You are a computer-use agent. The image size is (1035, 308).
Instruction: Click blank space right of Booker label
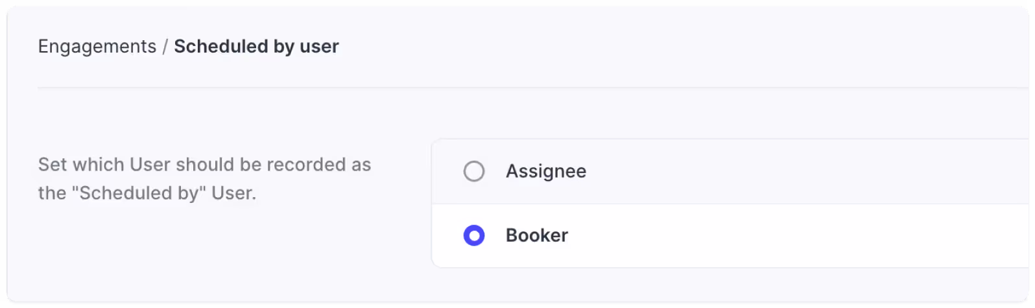click(x=798, y=235)
